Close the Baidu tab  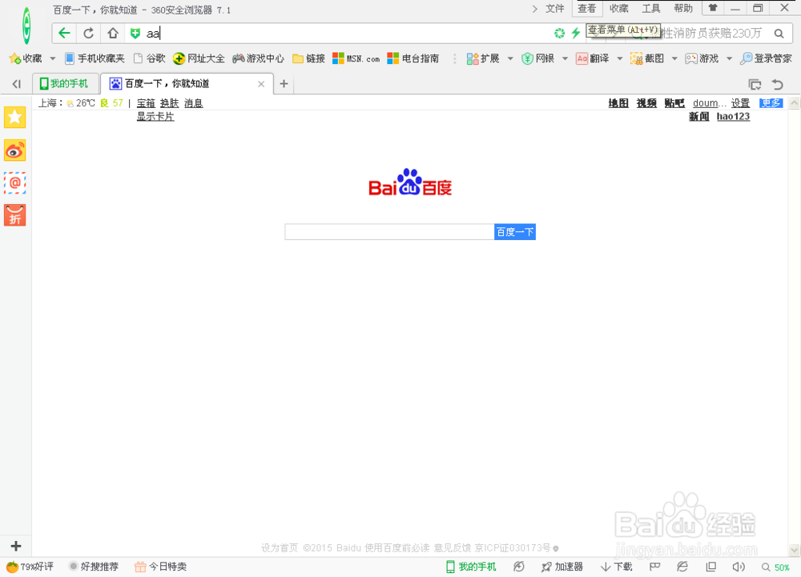click(x=261, y=84)
